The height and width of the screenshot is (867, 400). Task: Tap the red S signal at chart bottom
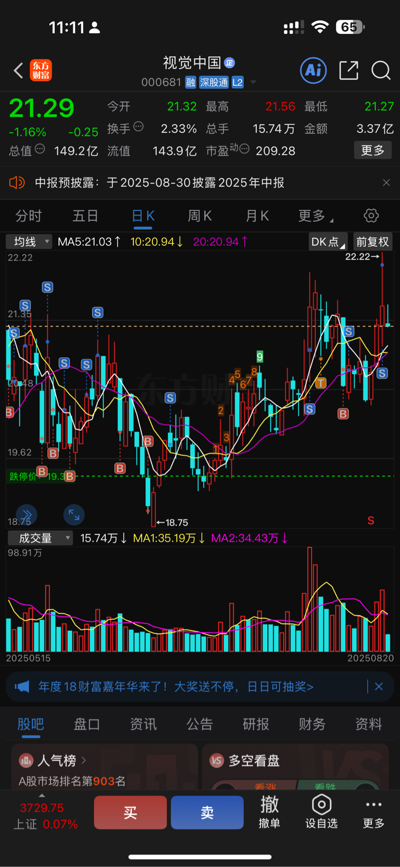click(371, 521)
